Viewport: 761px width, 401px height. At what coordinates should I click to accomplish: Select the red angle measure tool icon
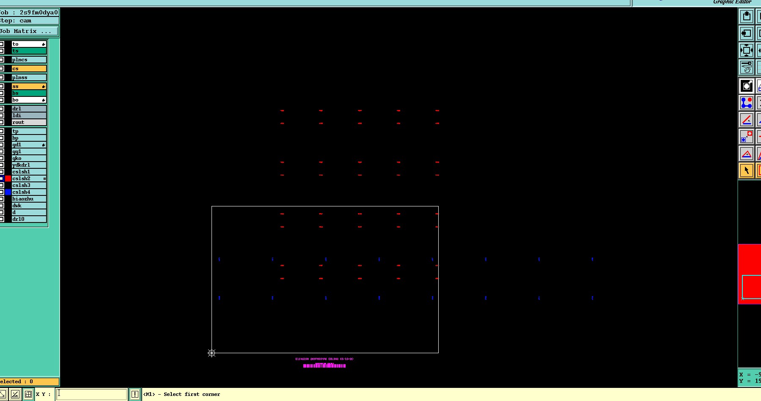[747, 120]
